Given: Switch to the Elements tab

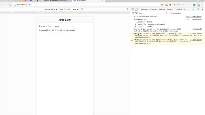Looking at the screenshot, I should (x=144, y=9).
